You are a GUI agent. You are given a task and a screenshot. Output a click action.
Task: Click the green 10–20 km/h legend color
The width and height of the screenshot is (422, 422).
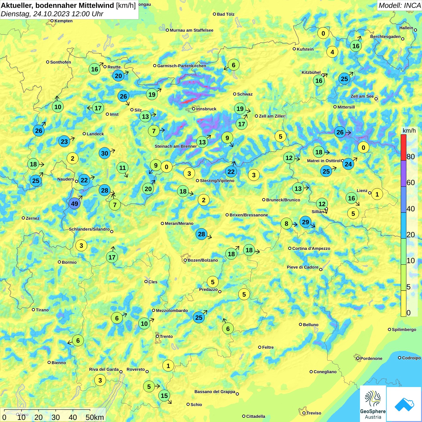click(404, 252)
